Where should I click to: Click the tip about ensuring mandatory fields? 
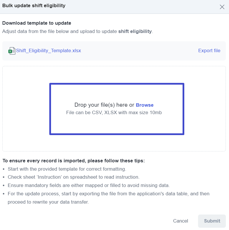click(89, 186)
